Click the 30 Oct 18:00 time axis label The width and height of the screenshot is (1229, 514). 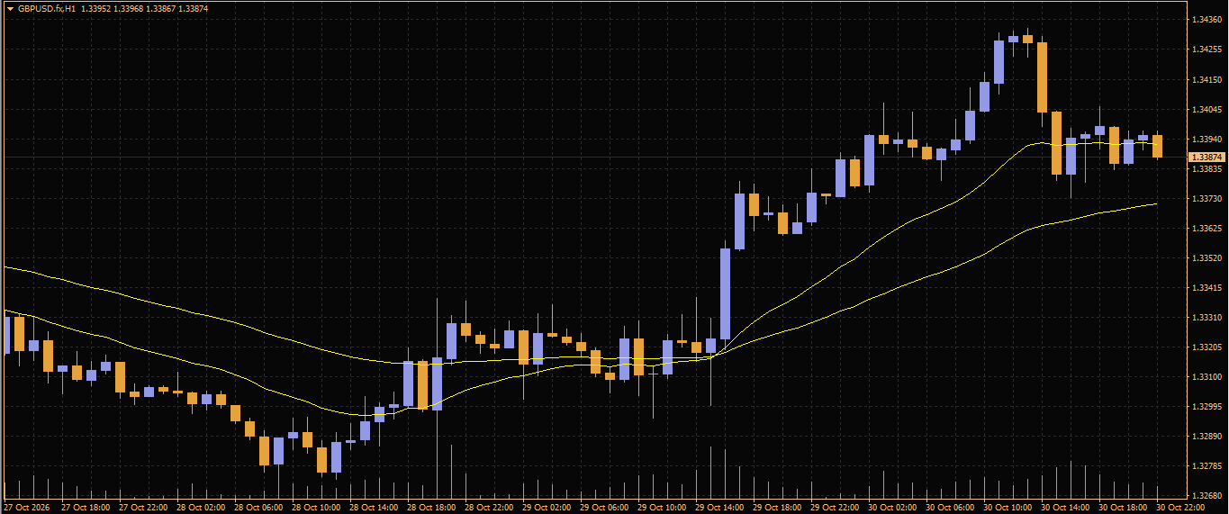click(x=1124, y=508)
